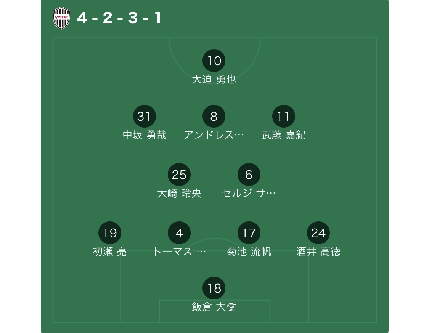
Task: Click the number 11 player circle
Action: tap(284, 116)
